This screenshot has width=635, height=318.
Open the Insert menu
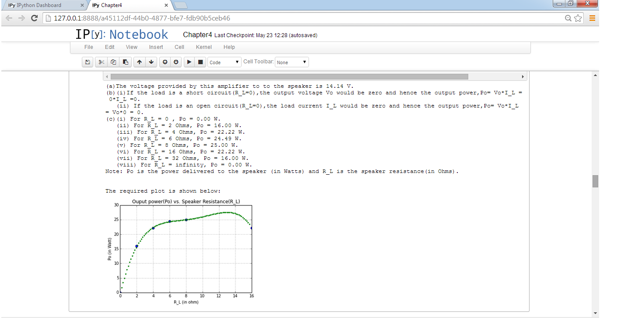pos(156,47)
